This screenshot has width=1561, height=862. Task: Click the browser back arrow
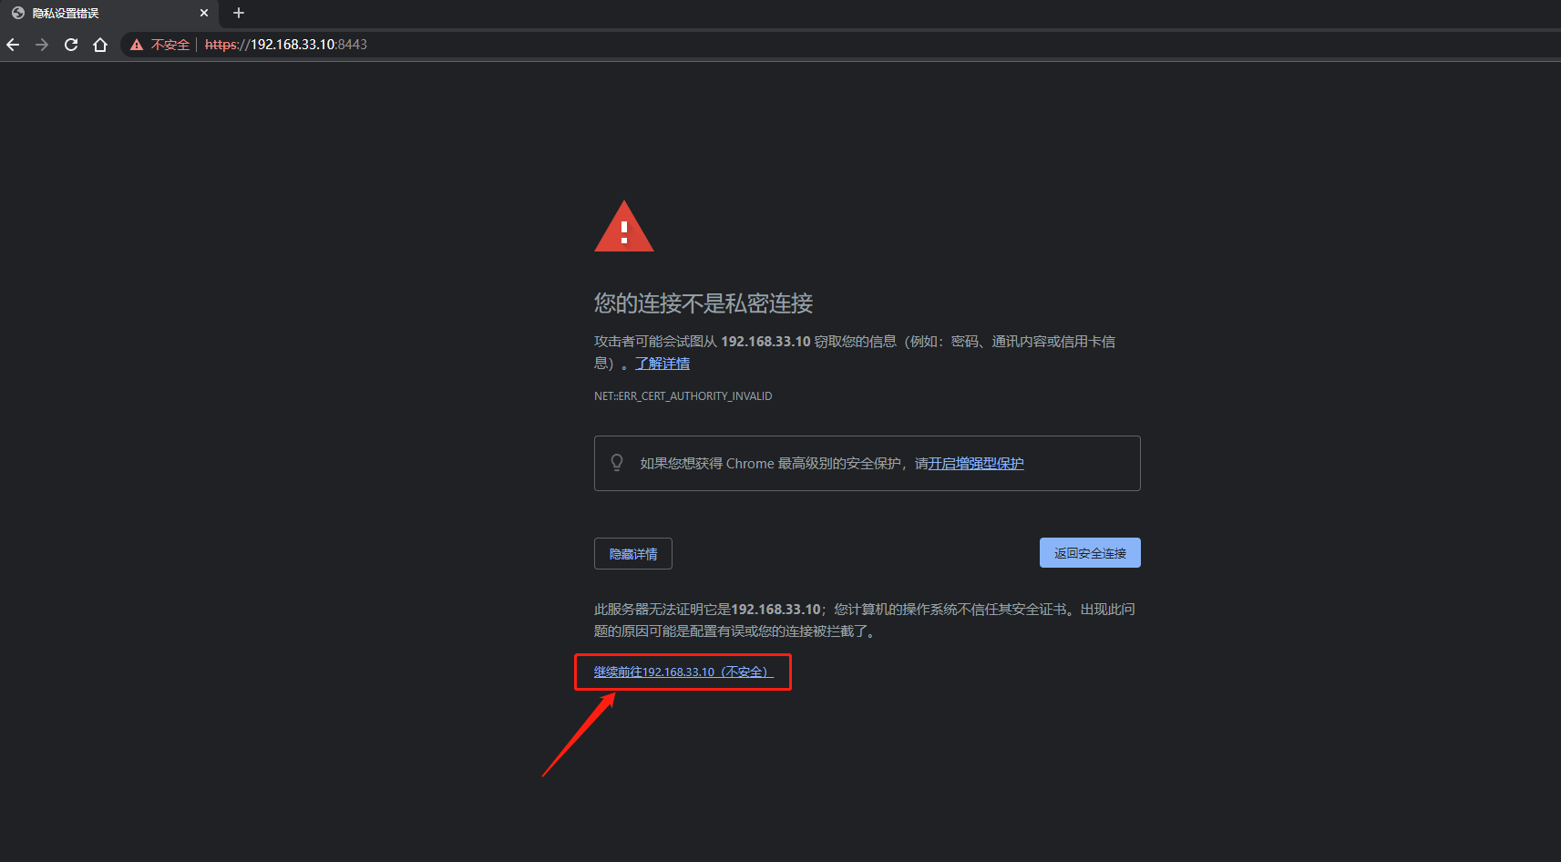13,45
